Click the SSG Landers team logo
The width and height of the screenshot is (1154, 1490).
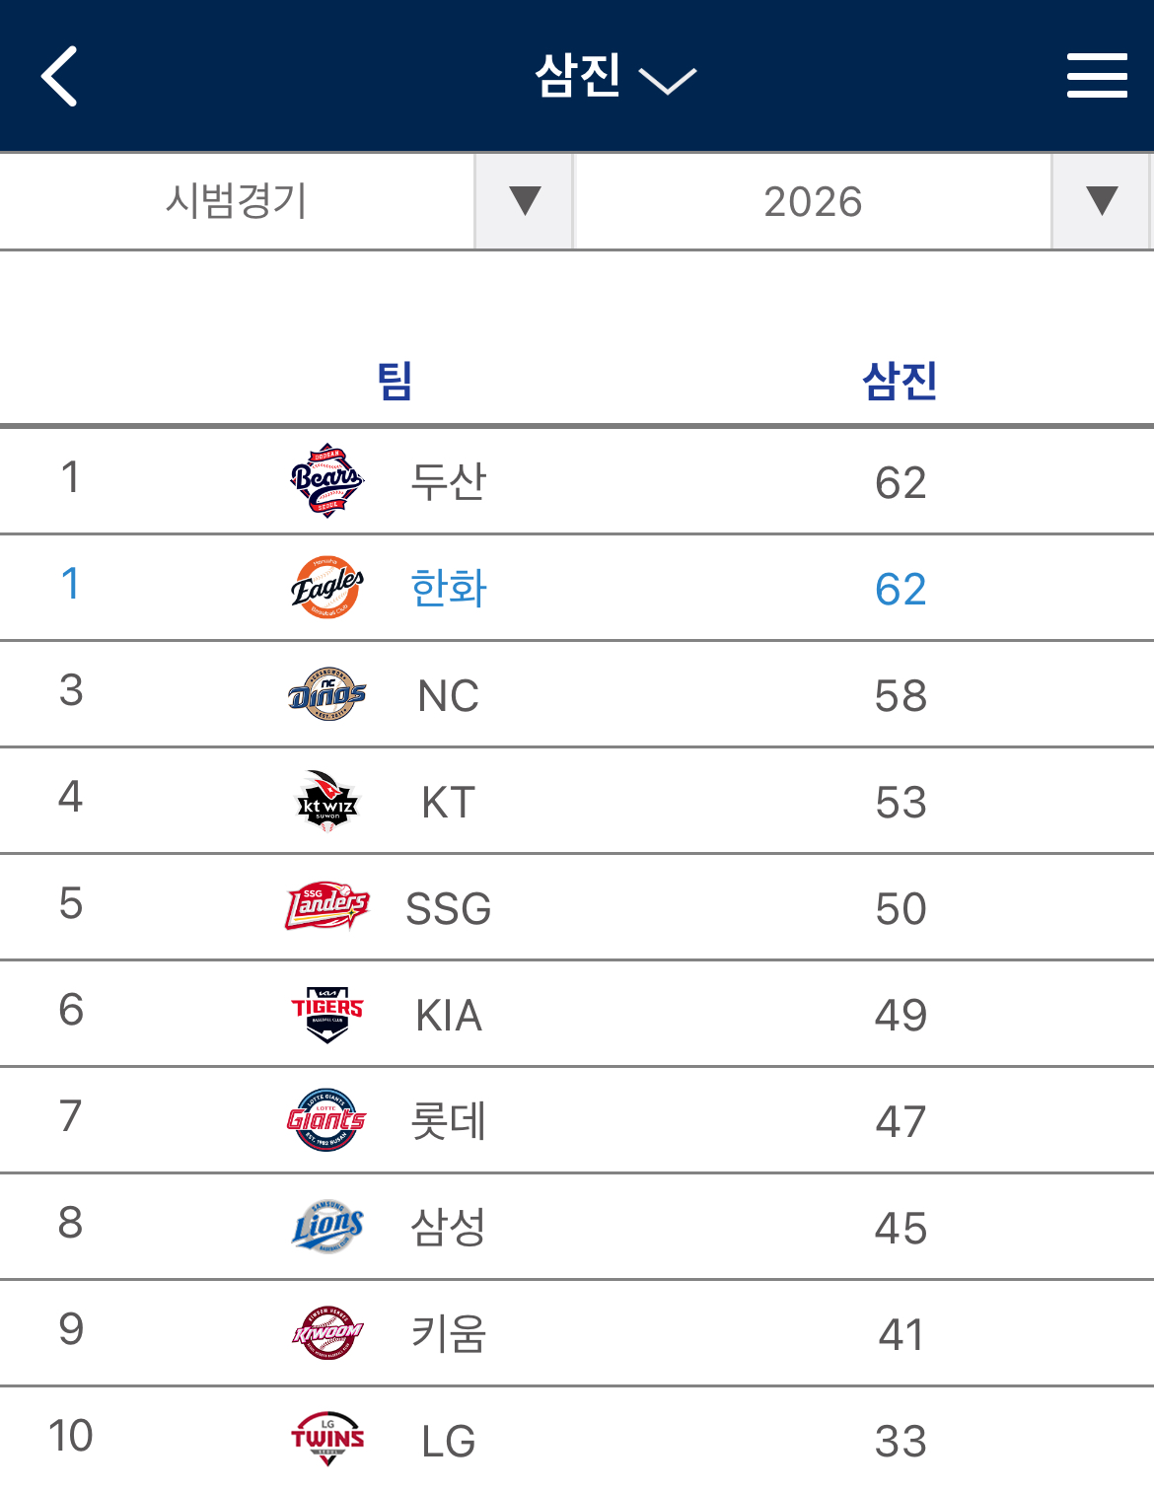coord(327,907)
